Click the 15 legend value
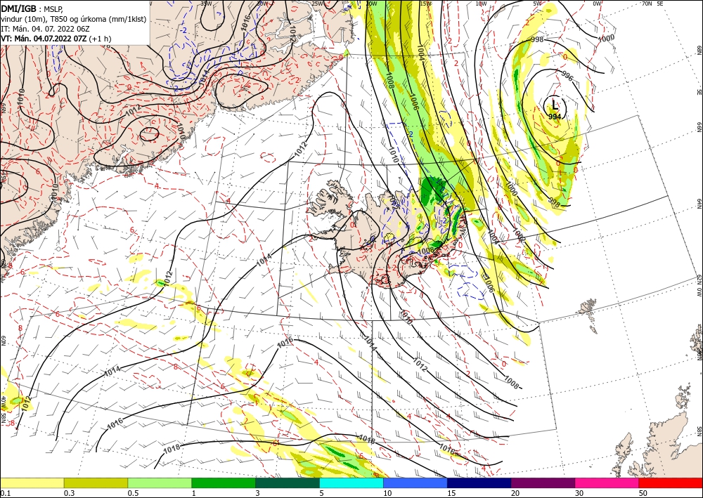703x498 pixels. [452, 493]
